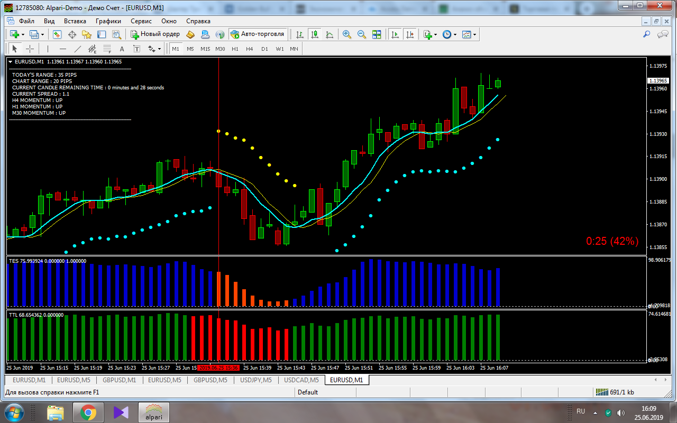
Task: Open the MetaEditor book icon
Action: tap(190, 34)
